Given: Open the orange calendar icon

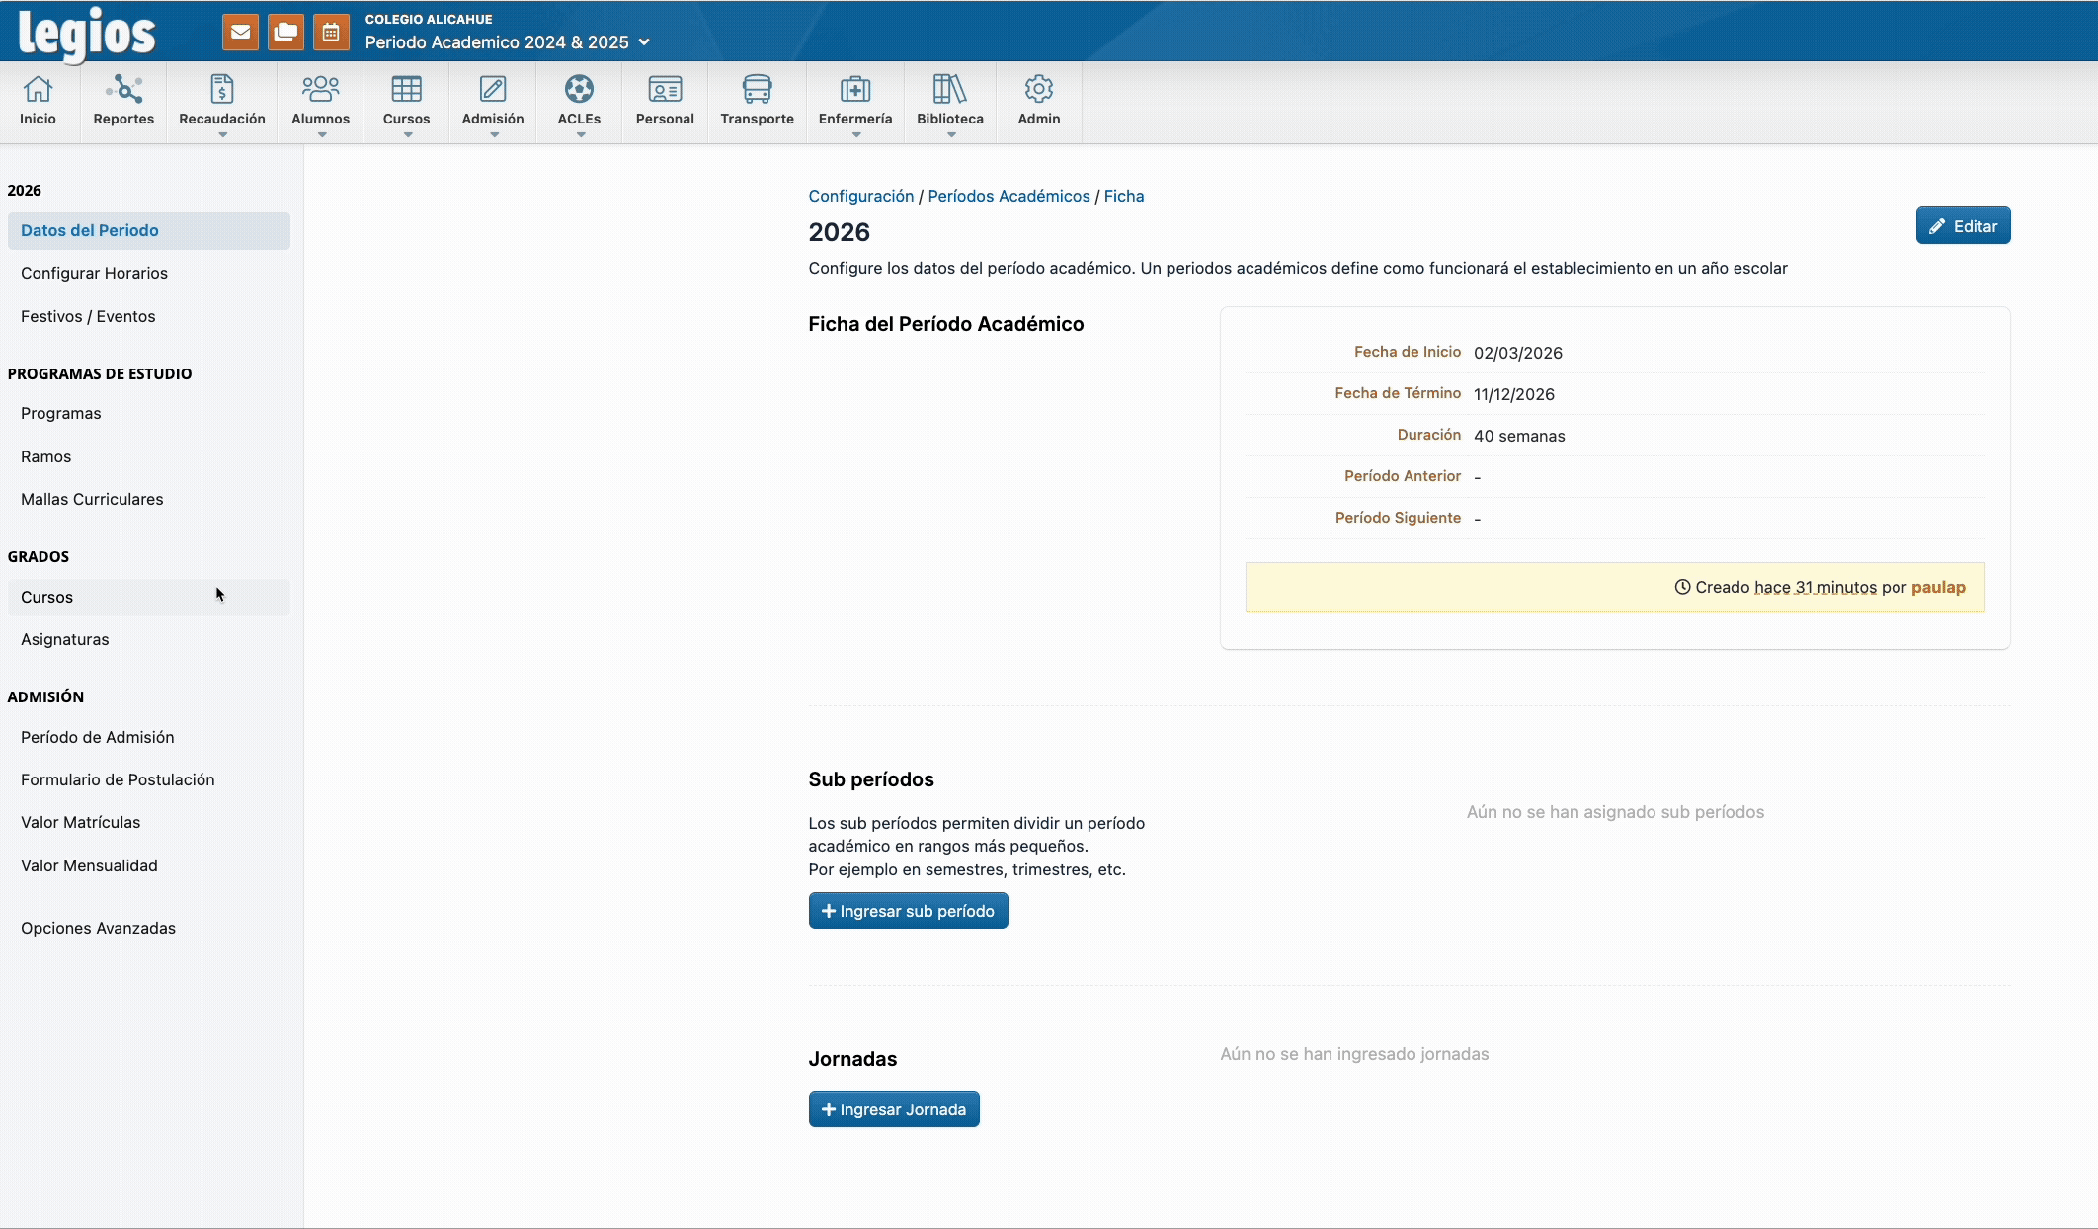Looking at the screenshot, I should pyautogui.click(x=331, y=32).
